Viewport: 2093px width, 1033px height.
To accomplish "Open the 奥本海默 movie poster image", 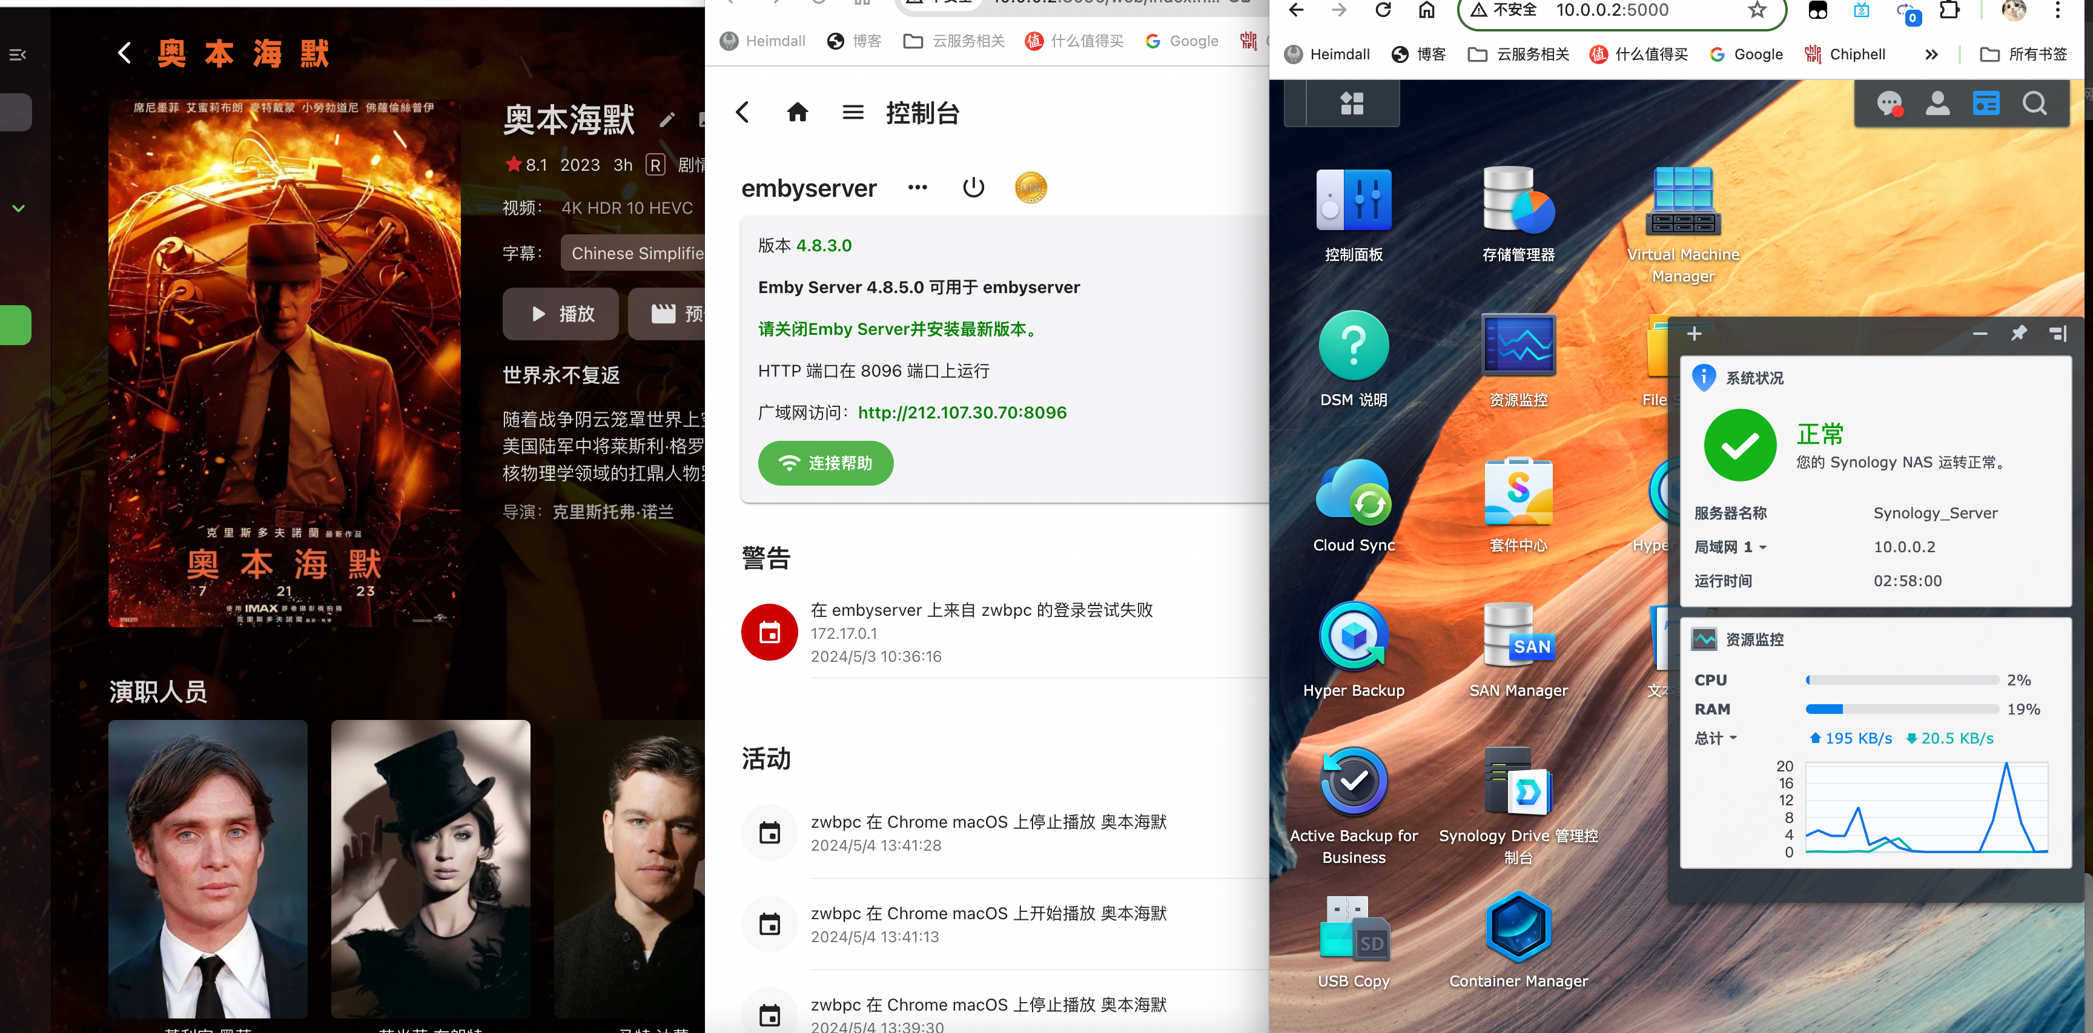I will [x=285, y=363].
